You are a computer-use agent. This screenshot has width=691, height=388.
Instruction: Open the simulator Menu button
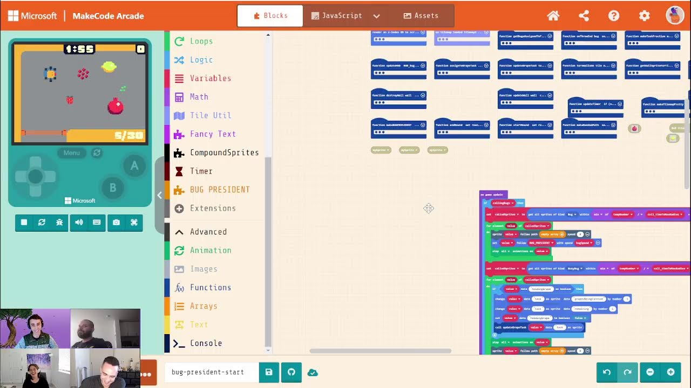pos(72,153)
